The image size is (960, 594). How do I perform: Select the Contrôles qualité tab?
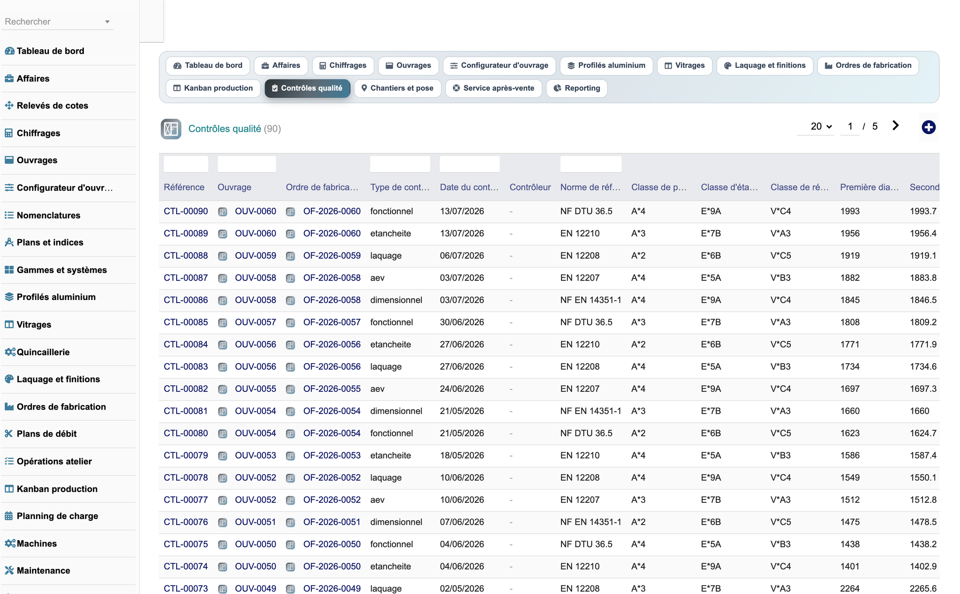pos(307,88)
